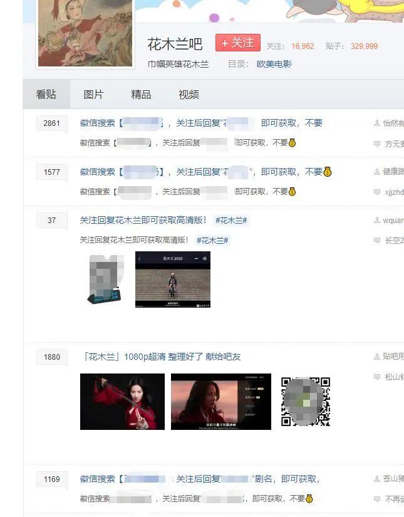The image size is (404, 517).
Task: Click last-reply bubble icon beside 长空
Action: [x=377, y=241]
